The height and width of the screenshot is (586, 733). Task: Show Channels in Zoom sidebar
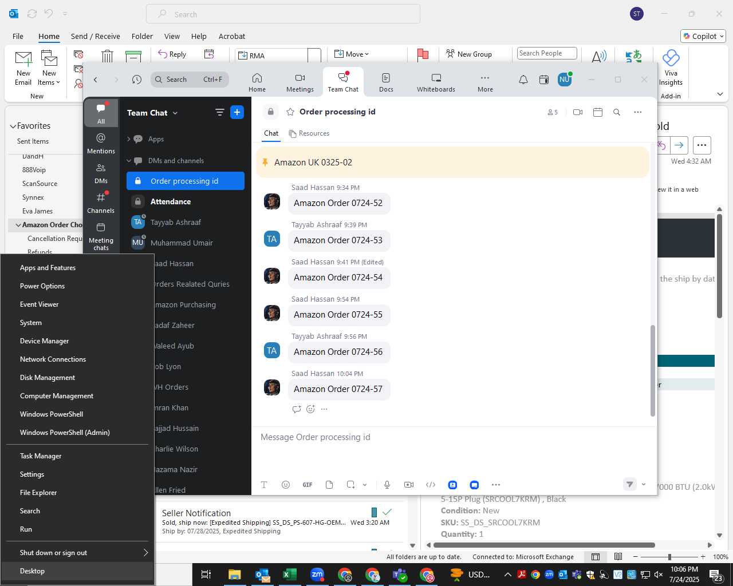point(101,203)
